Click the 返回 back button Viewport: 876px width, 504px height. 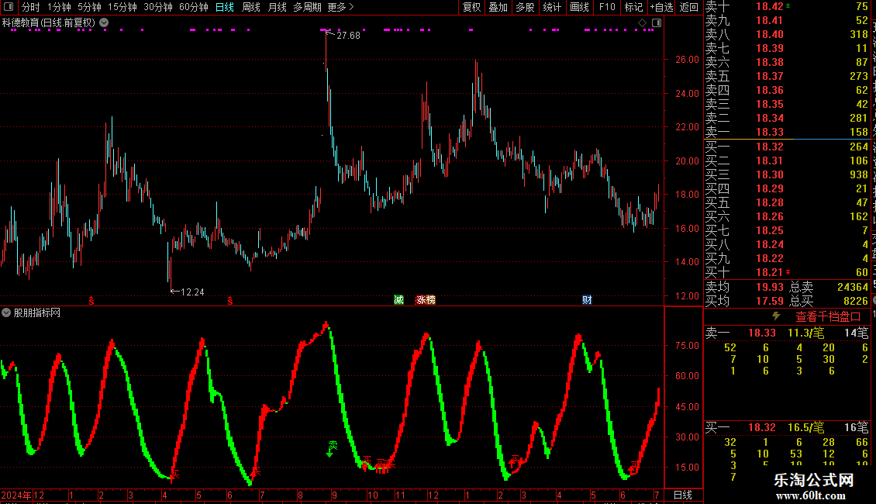[x=689, y=7]
